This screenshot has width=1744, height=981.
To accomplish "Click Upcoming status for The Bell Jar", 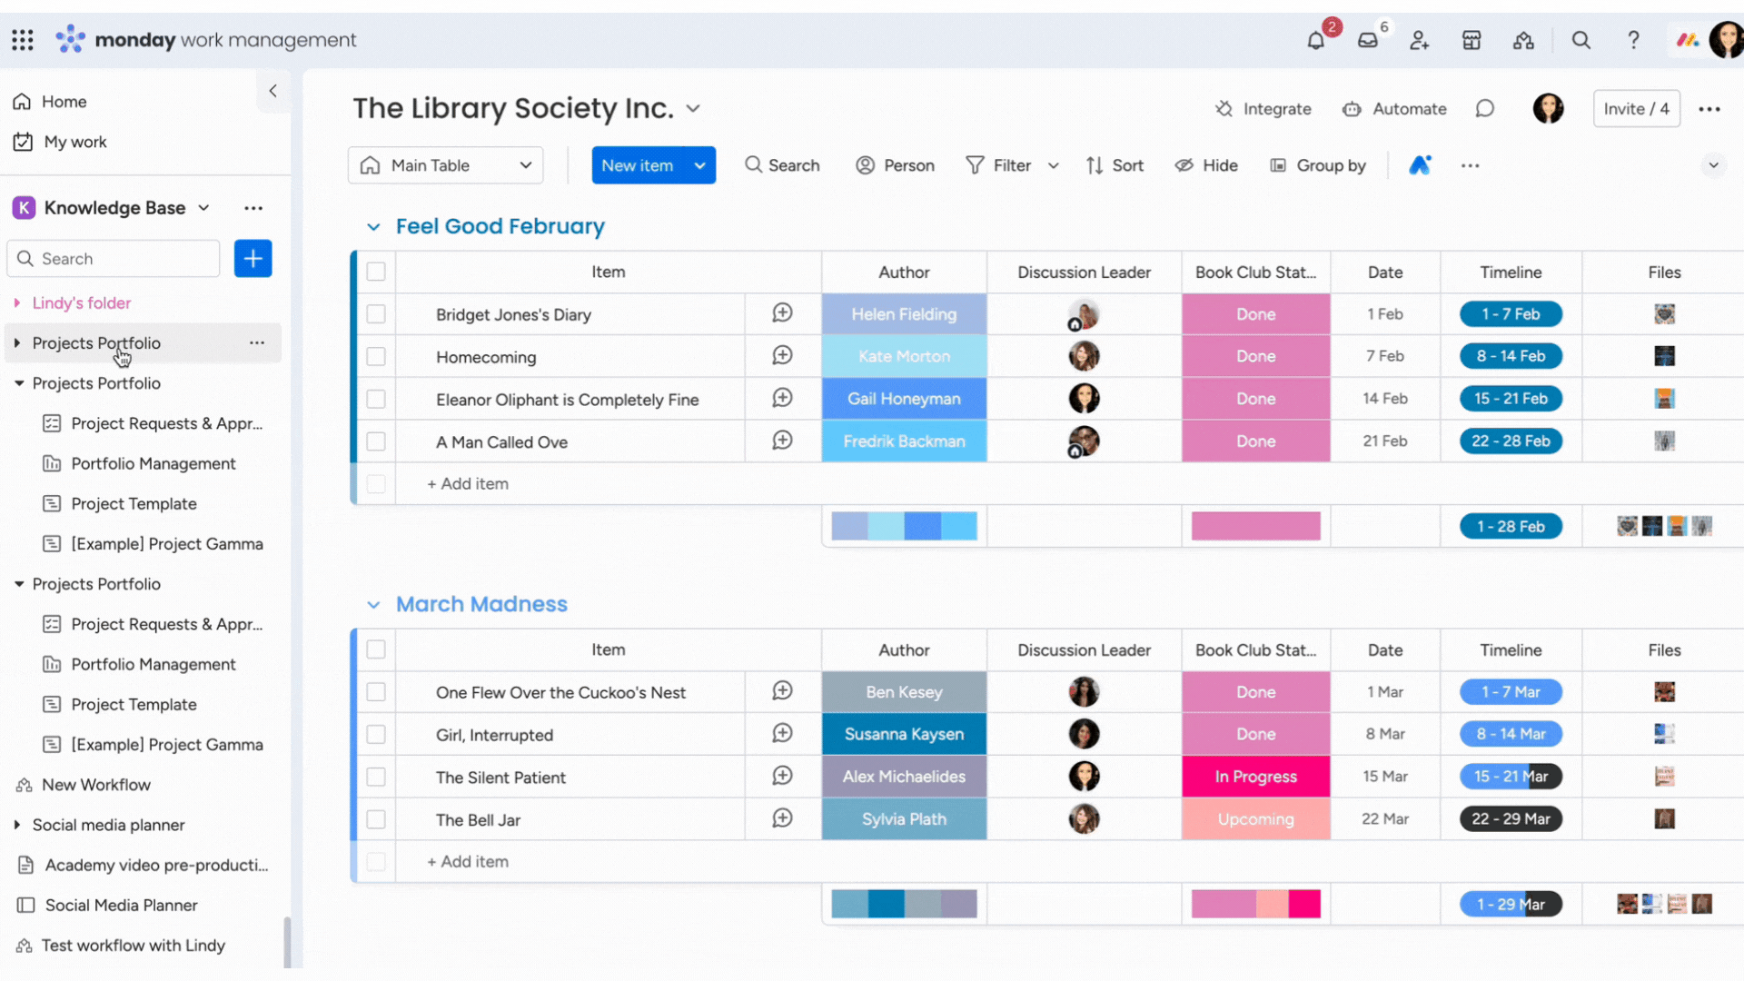I will pos(1255,819).
